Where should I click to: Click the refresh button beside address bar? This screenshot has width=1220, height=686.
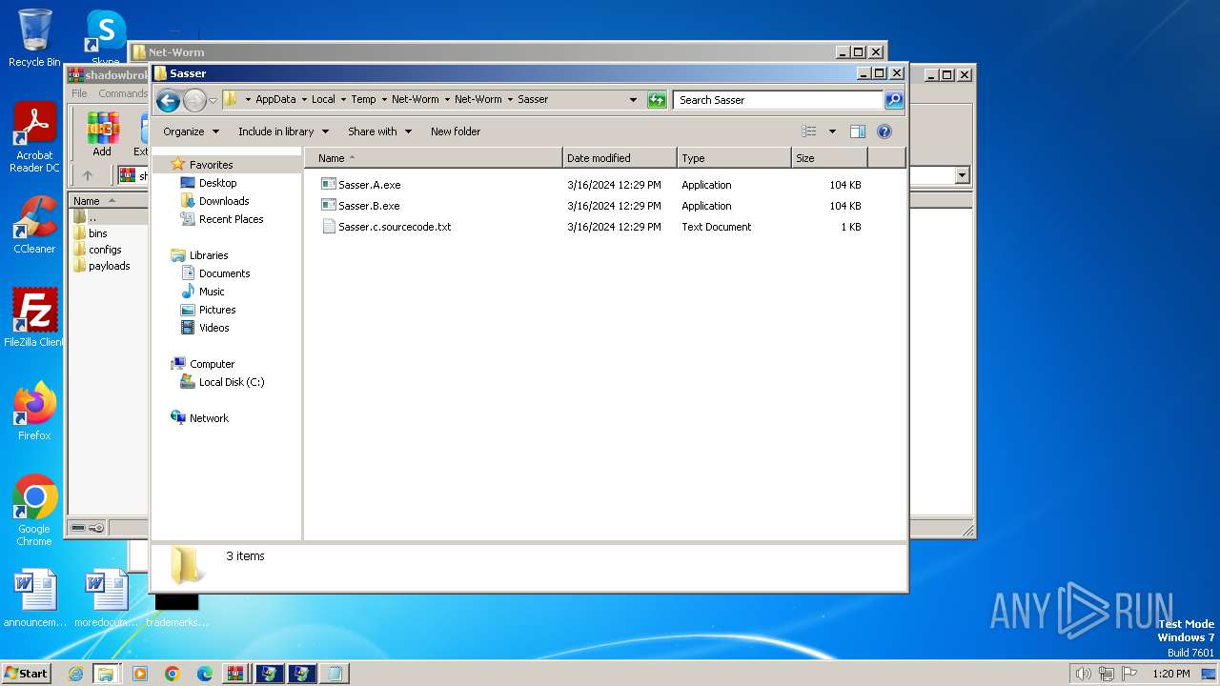[x=657, y=100]
